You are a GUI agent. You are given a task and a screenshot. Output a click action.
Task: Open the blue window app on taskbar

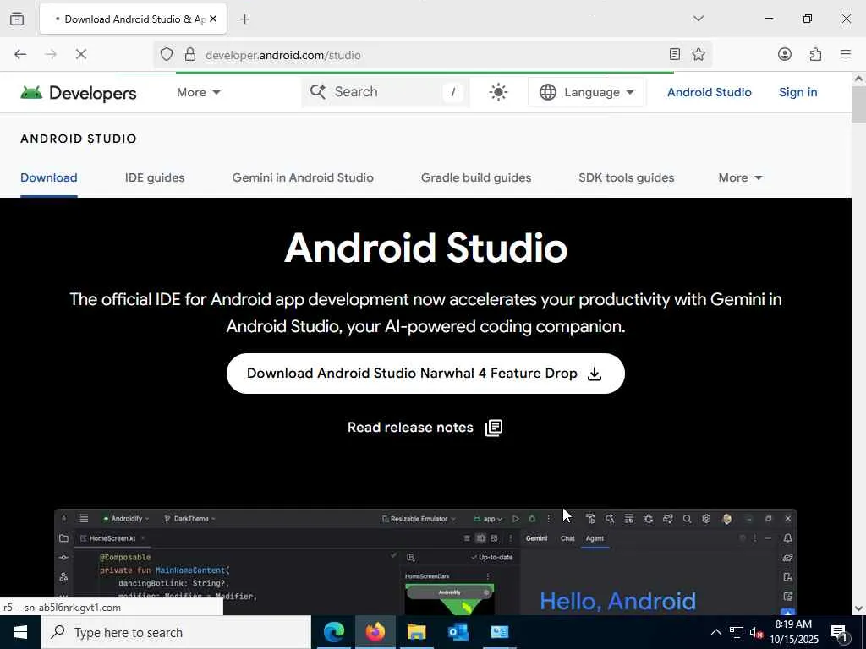[499, 632]
